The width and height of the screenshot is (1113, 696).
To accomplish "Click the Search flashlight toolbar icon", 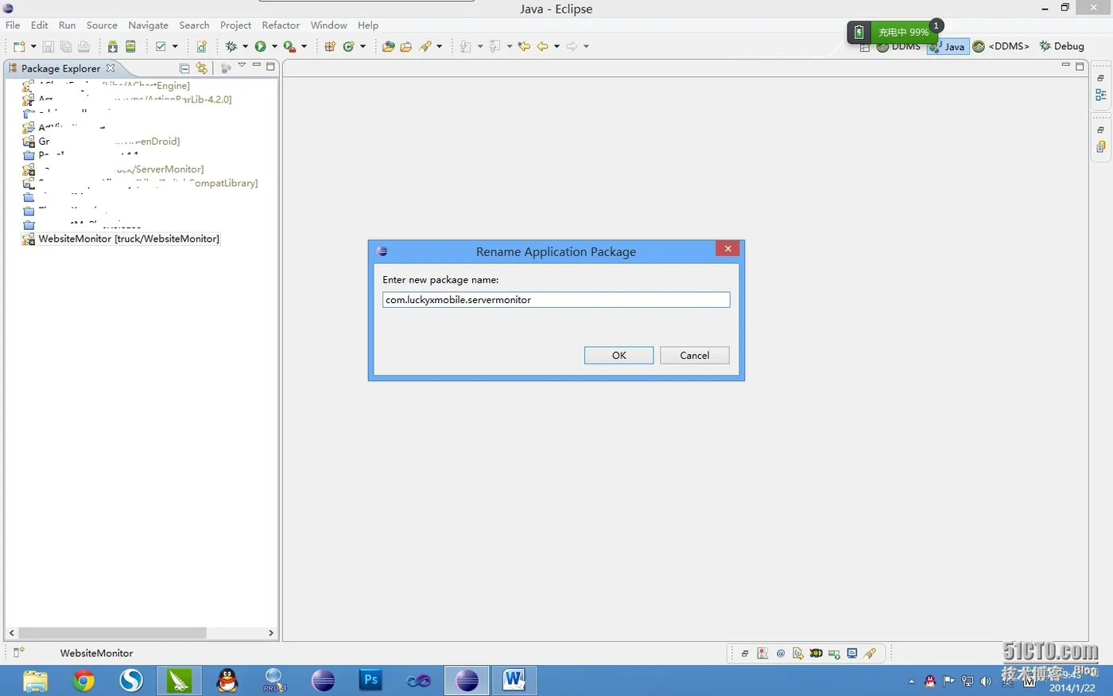I will [425, 46].
